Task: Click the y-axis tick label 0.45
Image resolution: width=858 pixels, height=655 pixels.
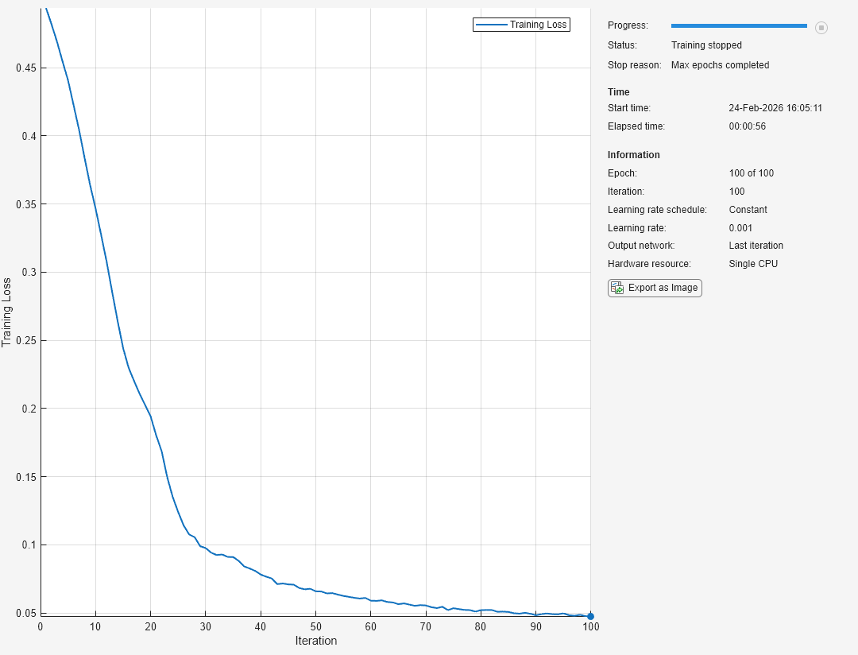Action: pyautogui.click(x=25, y=68)
